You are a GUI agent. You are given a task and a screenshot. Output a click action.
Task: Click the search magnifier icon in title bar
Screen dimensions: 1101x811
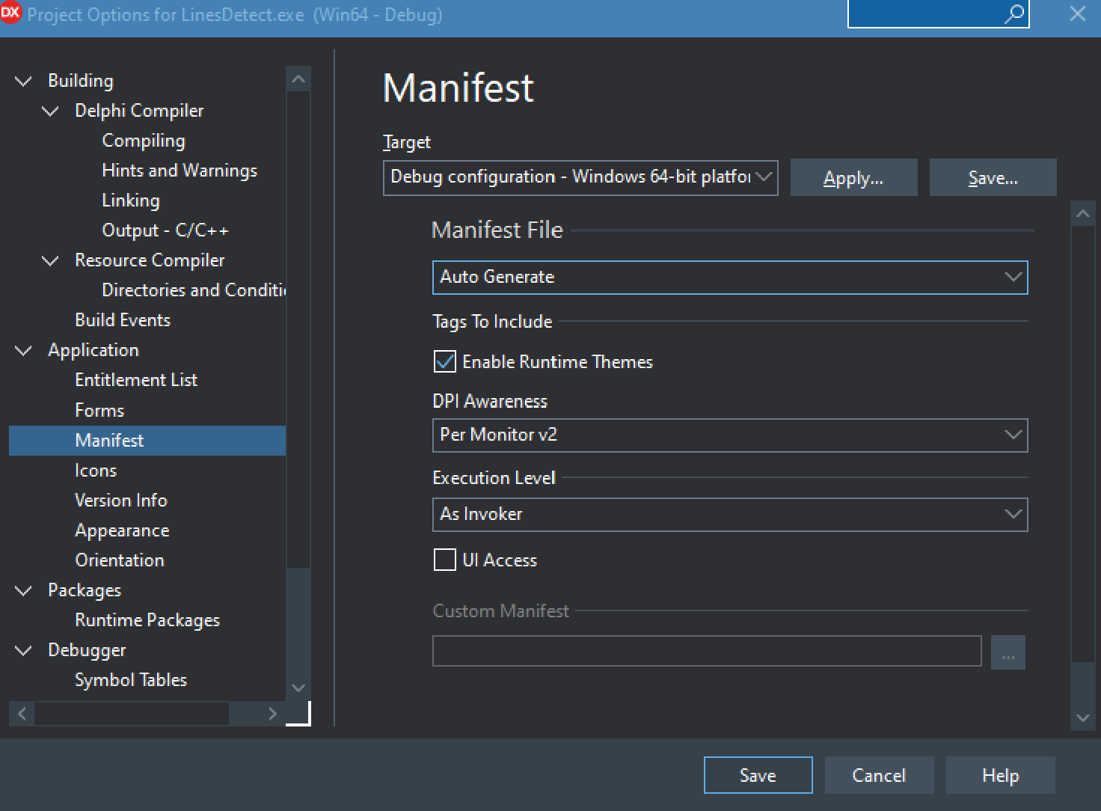(1014, 13)
